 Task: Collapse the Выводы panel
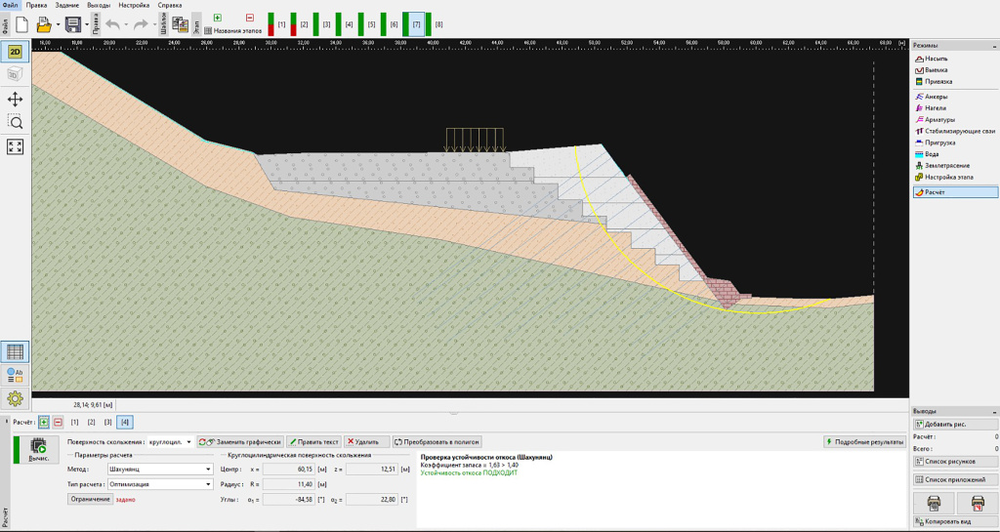pyautogui.click(x=993, y=412)
